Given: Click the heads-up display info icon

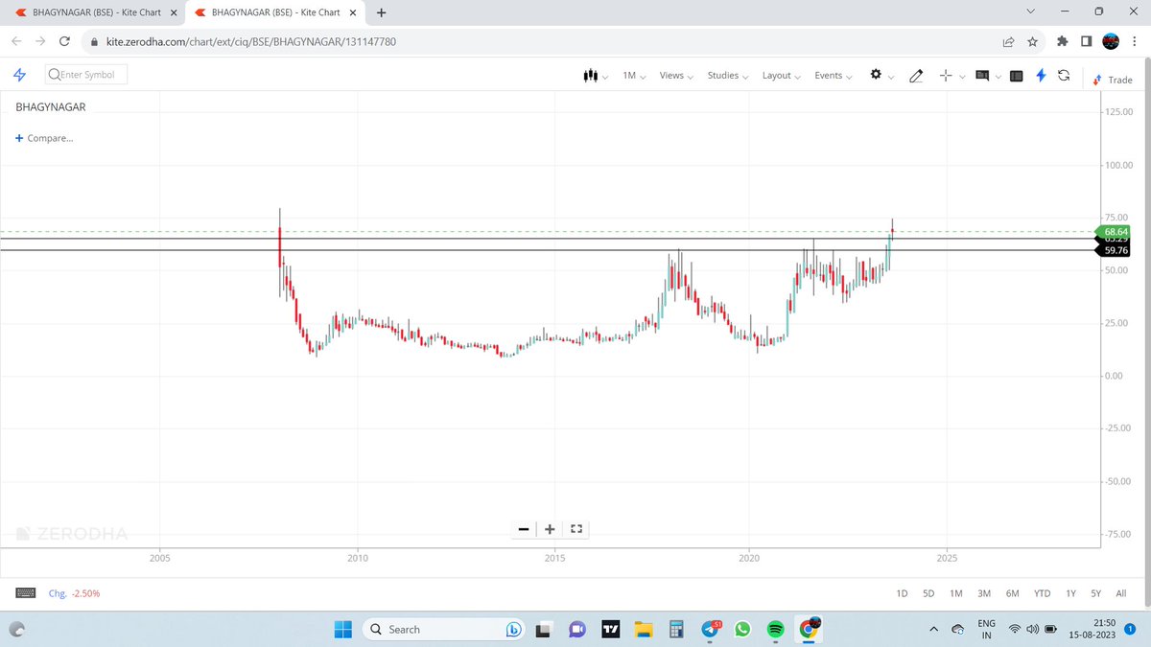Looking at the screenshot, I should 982,76.
